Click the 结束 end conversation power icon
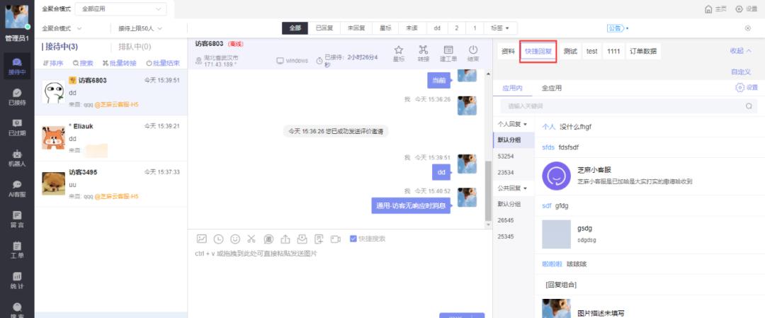 tap(472, 53)
